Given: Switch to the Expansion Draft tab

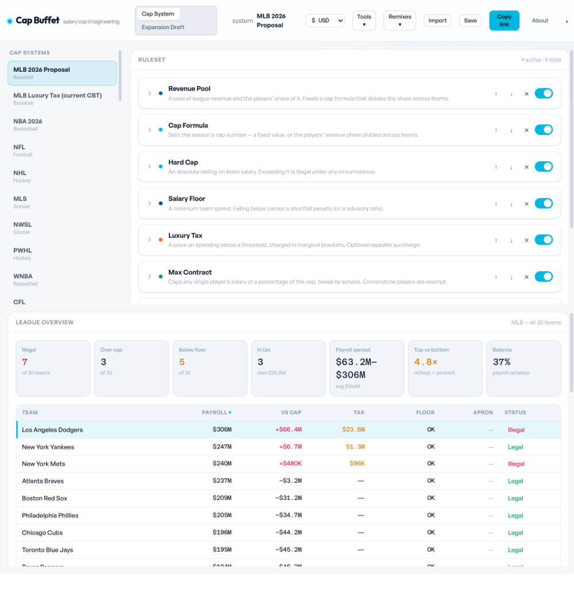Looking at the screenshot, I should 163,27.
